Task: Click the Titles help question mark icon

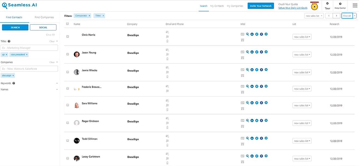Action: point(9,41)
